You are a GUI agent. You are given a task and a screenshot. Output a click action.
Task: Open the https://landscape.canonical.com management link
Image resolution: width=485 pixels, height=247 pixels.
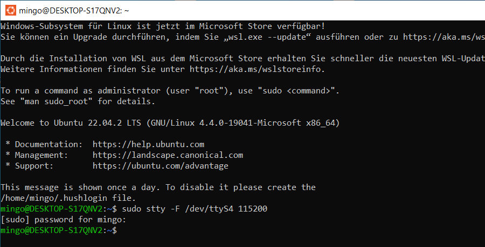pyautogui.click(x=168, y=155)
